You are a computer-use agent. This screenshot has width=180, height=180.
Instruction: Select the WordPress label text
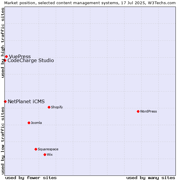pos(148,111)
